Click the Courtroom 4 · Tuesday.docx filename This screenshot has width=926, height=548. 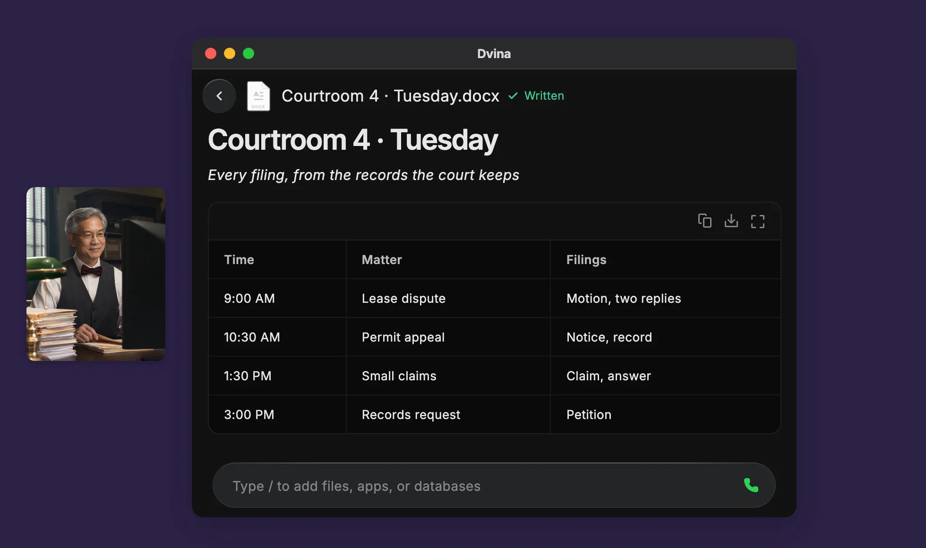[x=390, y=96]
